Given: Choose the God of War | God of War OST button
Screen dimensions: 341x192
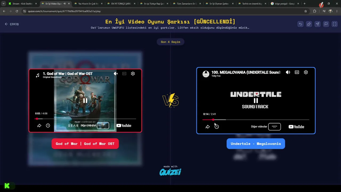Looking at the screenshot, I should 85,144.
